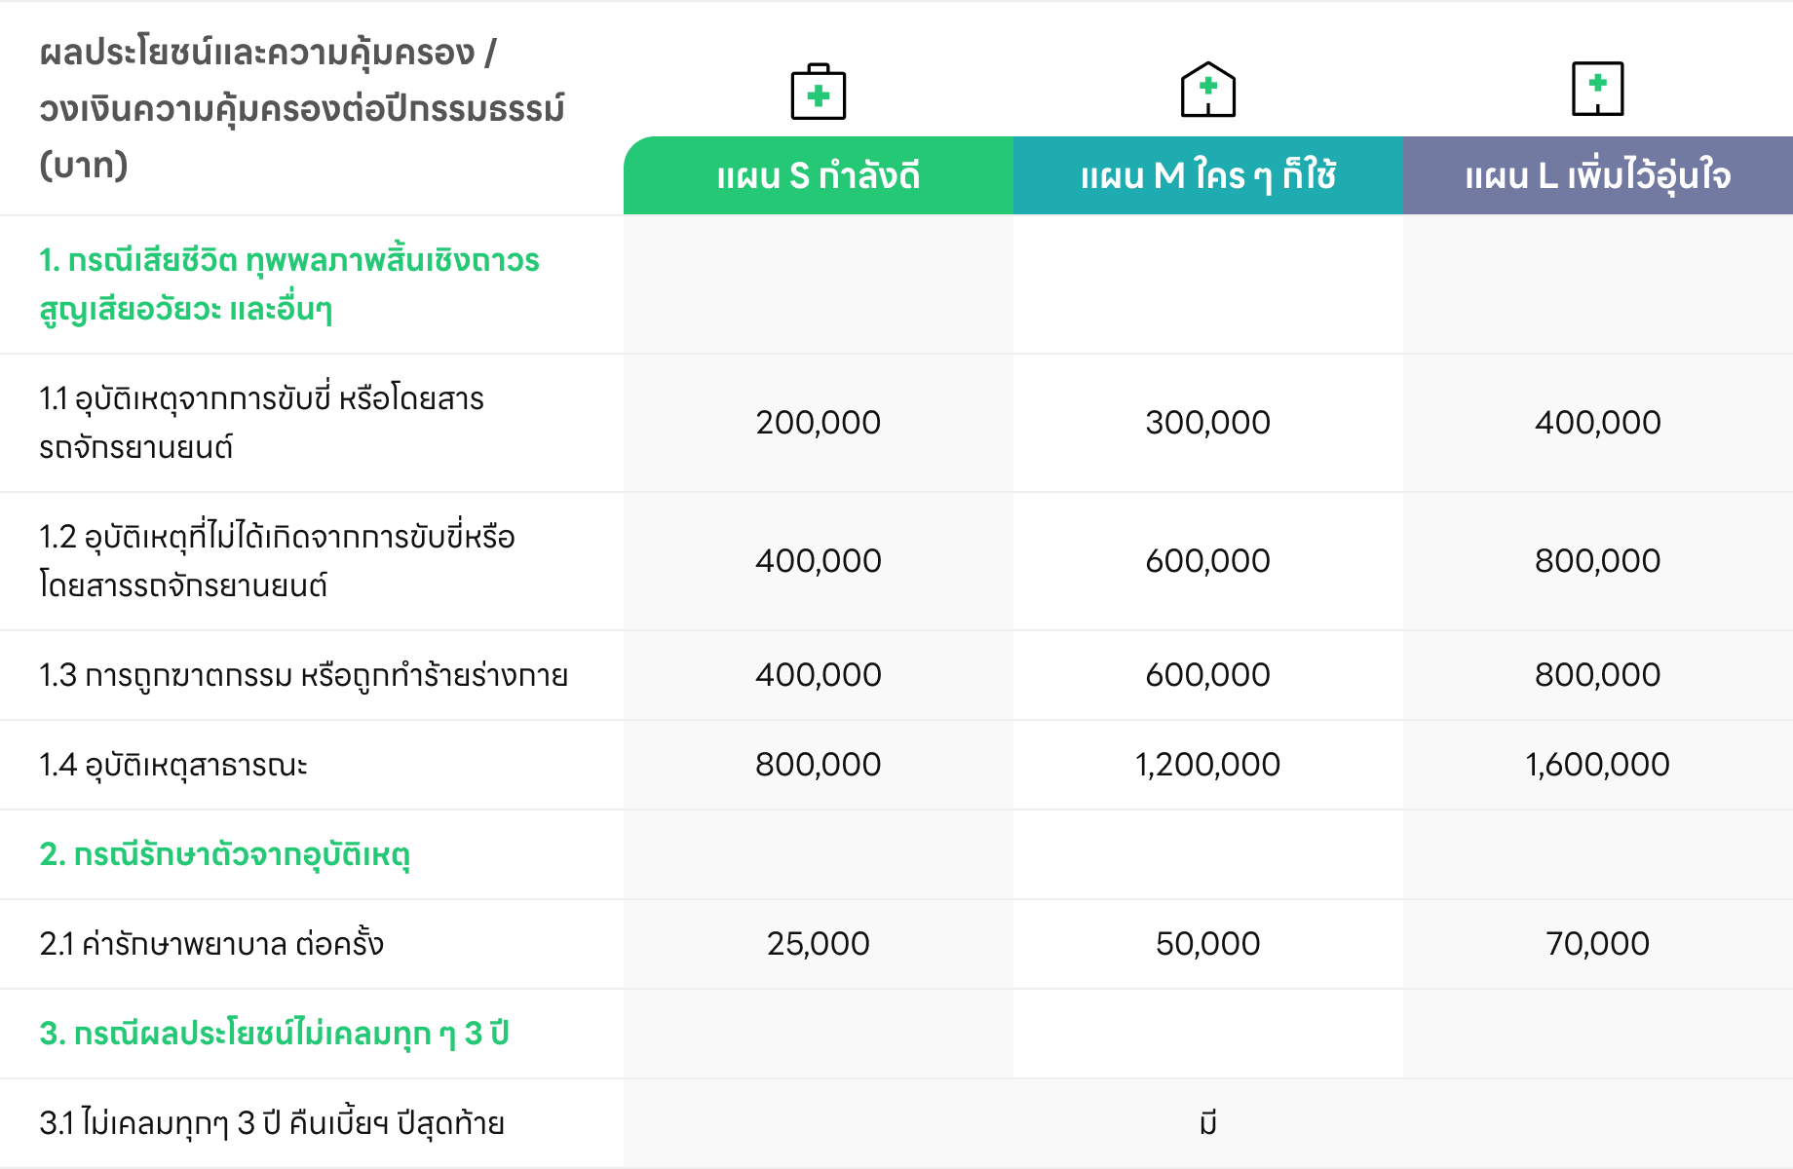
Task: Click heading 2. กรณีรักษาตัวจากอุบัติเหตุ
Action: 224,854
